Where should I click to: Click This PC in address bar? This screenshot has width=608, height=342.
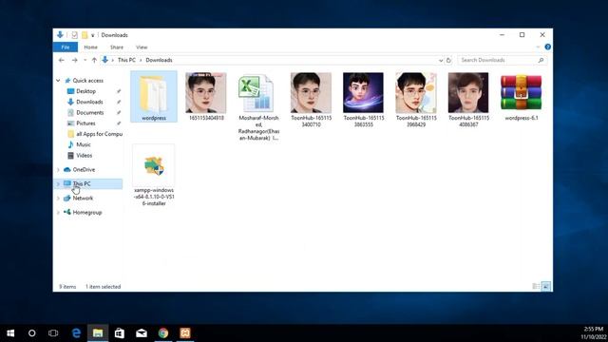tap(126, 60)
